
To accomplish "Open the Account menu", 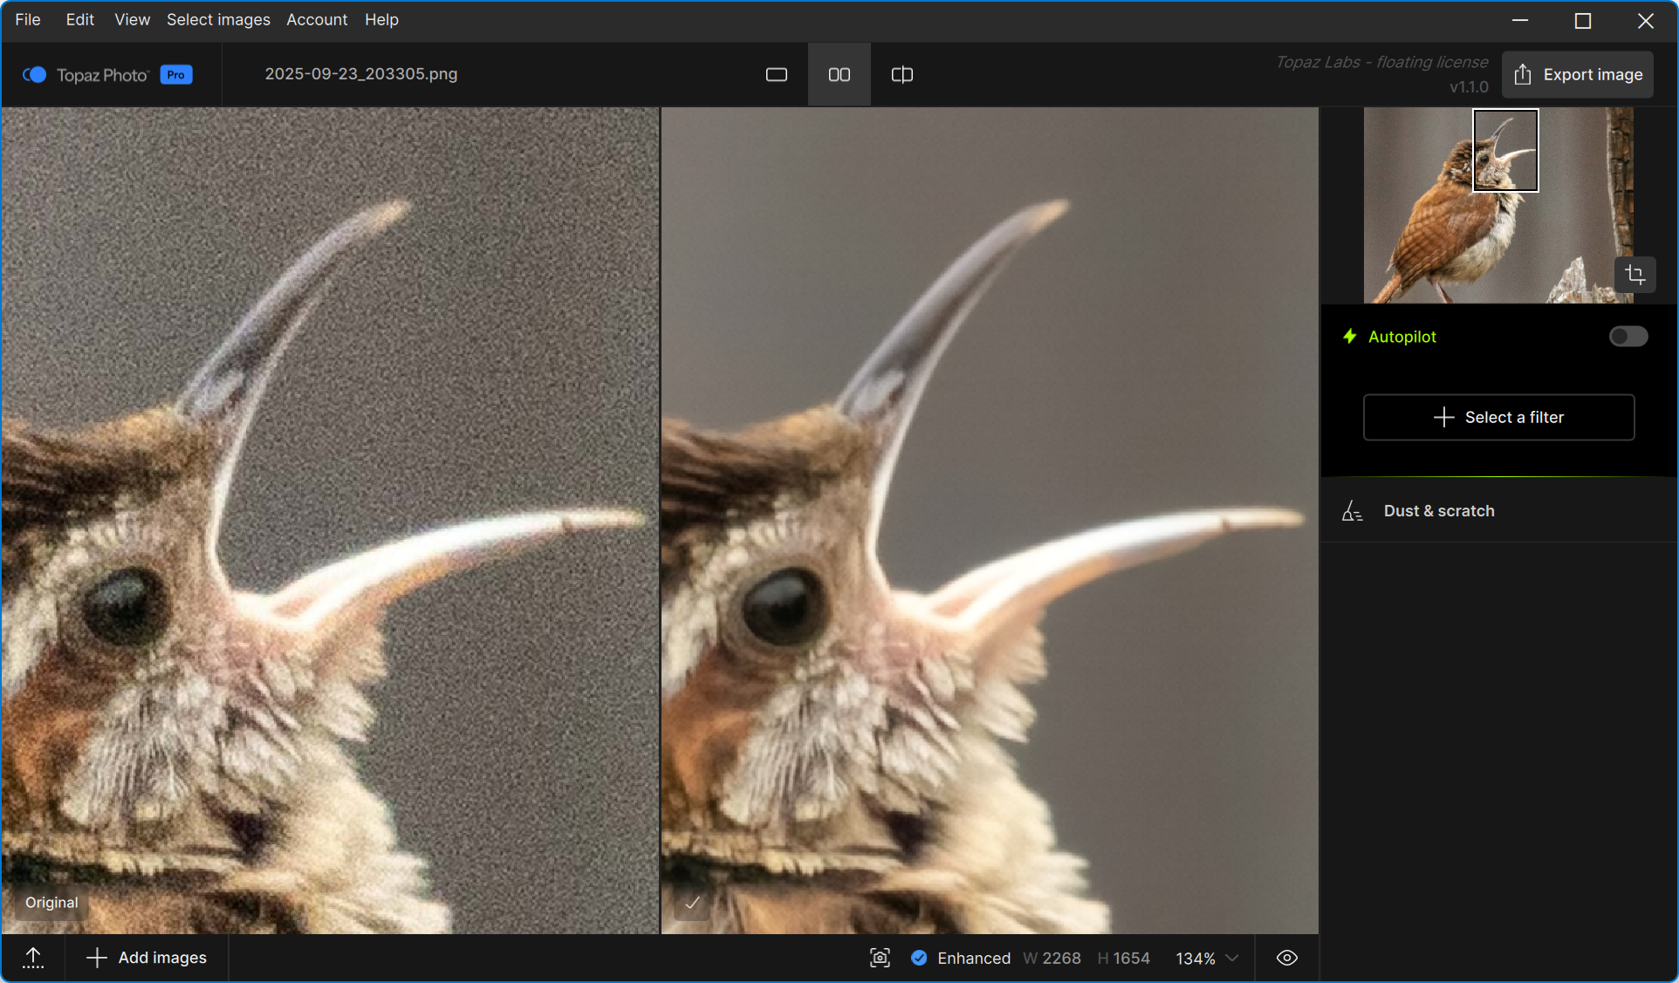I will point(317,19).
